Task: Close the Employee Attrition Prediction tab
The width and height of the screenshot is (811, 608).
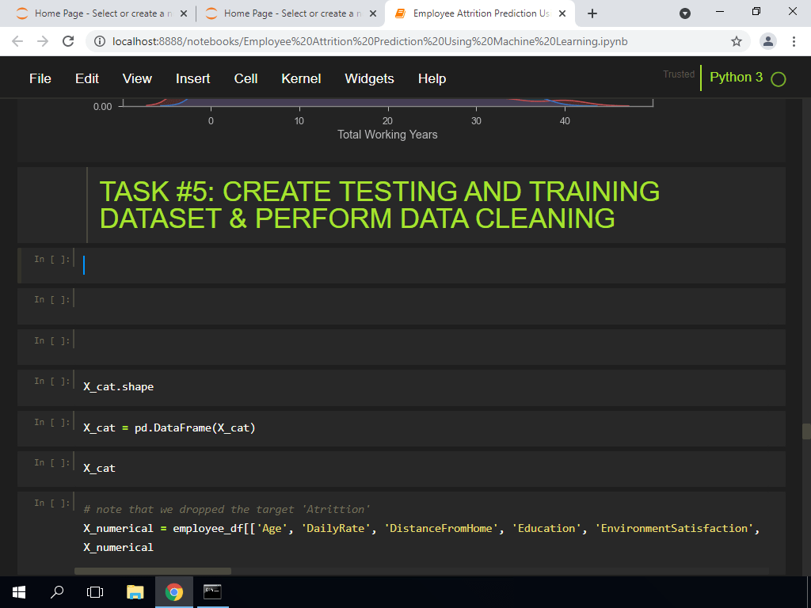Action: 562,13
